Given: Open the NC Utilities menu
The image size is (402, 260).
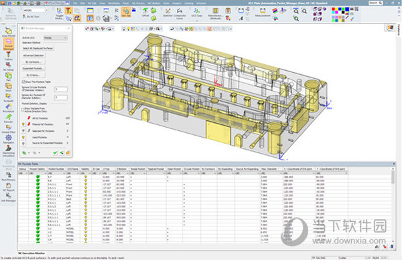Looking at the screenshot, I should pyautogui.click(x=154, y=3).
